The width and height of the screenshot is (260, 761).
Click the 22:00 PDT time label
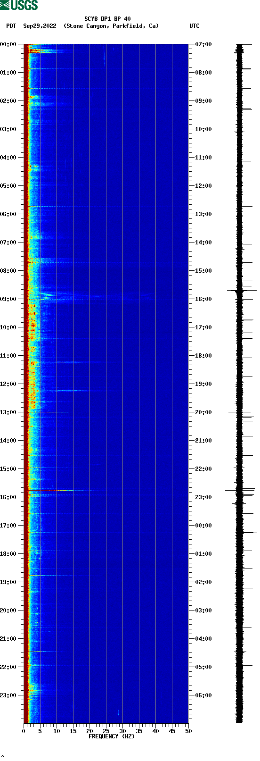point(8,667)
